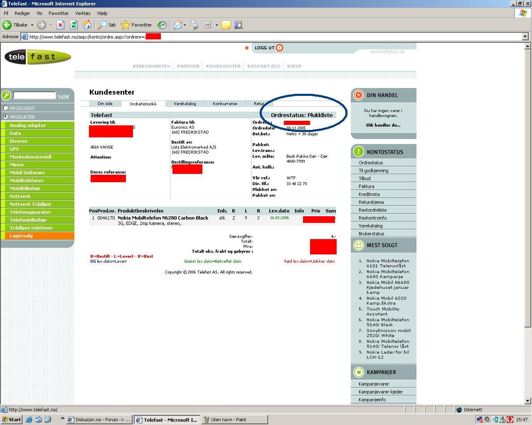This screenshot has width=532, height=425.
Task: Open the Mobiltelefoner product category
Action: point(27,181)
